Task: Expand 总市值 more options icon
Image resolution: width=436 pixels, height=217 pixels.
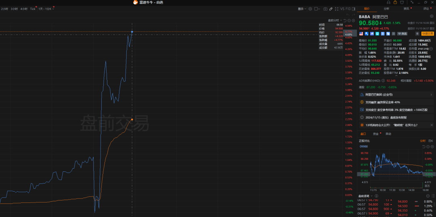Action: (x=431, y=49)
